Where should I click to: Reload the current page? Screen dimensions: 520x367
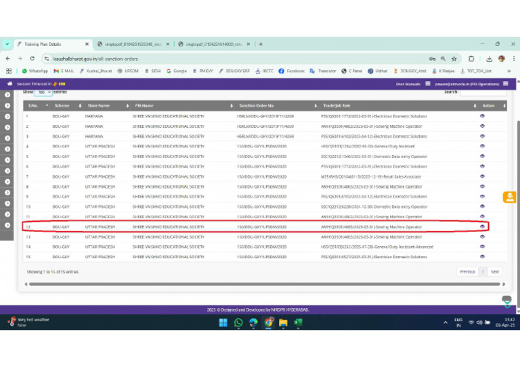pyautogui.click(x=32, y=59)
